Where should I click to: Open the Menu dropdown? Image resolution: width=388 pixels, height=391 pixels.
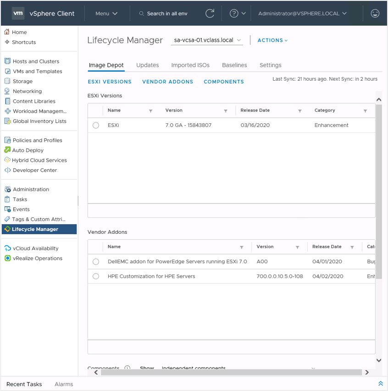pyautogui.click(x=106, y=13)
